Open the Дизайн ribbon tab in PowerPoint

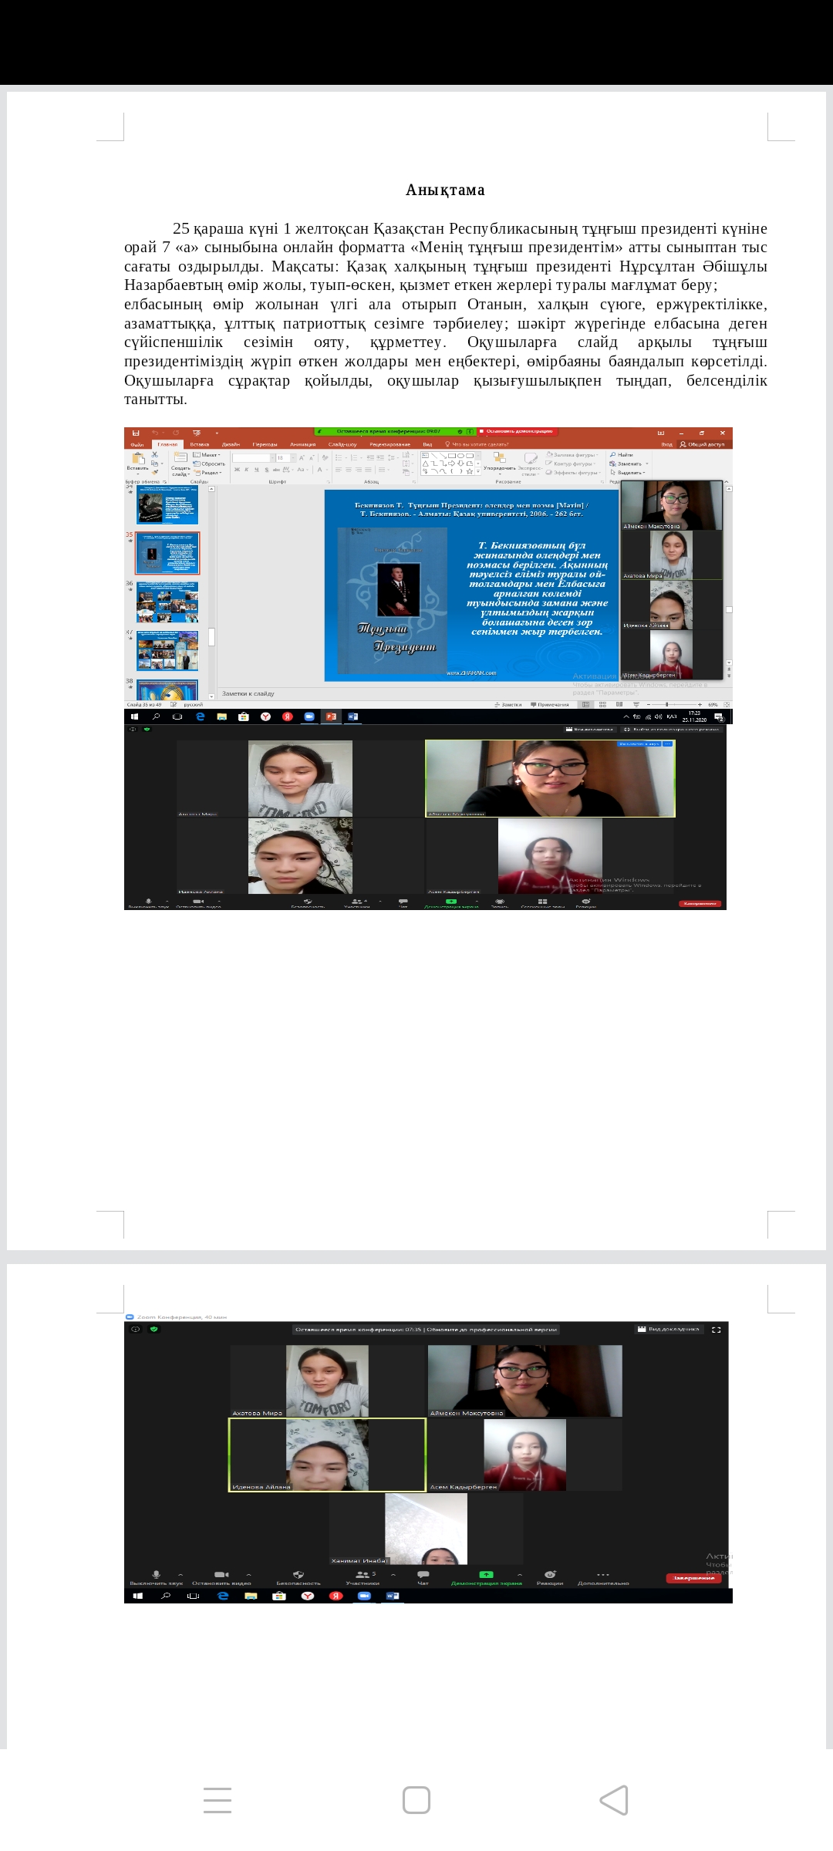click(x=231, y=444)
